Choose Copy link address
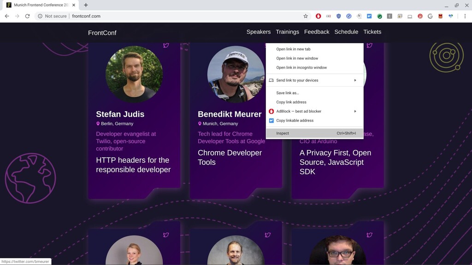 click(314, 102)
